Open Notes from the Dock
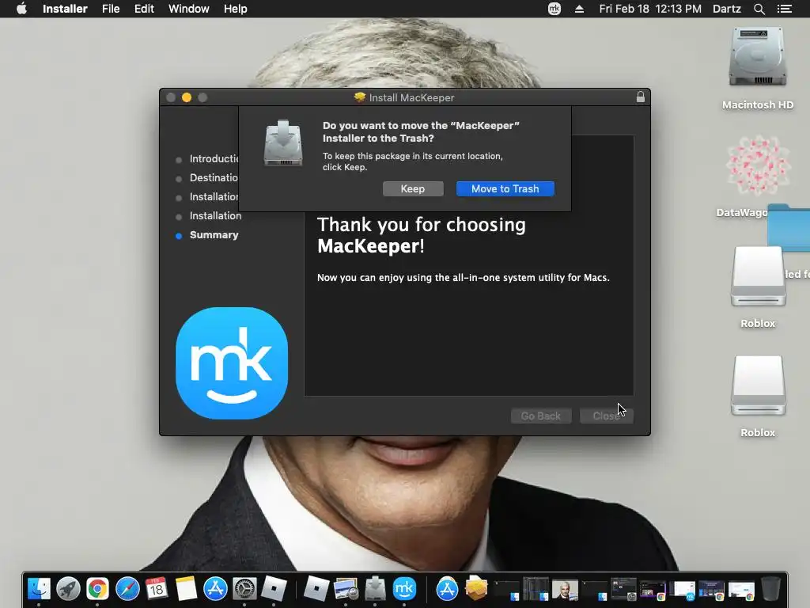The image size is (810, 608). click(186, 588)
